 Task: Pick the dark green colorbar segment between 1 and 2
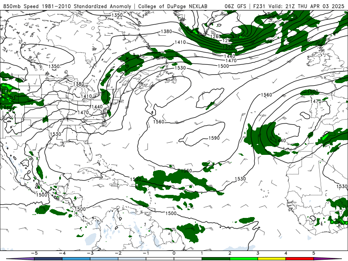[216, 259]
